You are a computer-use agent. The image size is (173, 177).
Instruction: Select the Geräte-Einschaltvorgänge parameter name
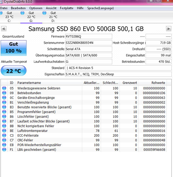[x=36, y=98]
